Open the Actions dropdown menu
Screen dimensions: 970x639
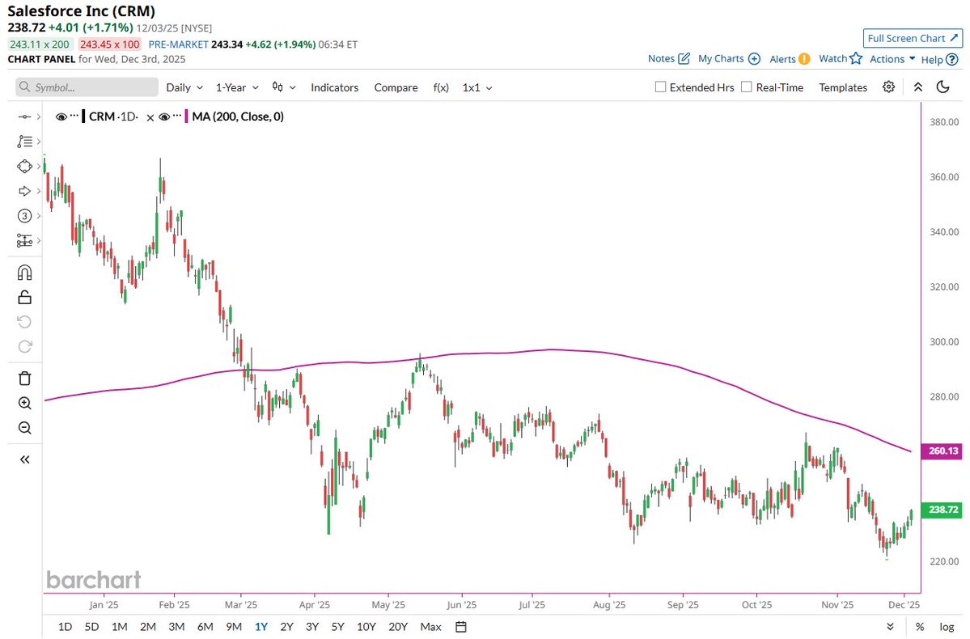point(892,59)
